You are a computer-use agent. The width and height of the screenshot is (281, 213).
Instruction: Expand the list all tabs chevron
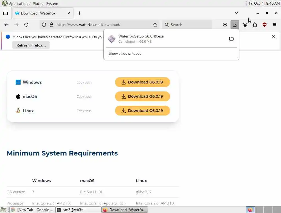point(237,13)
